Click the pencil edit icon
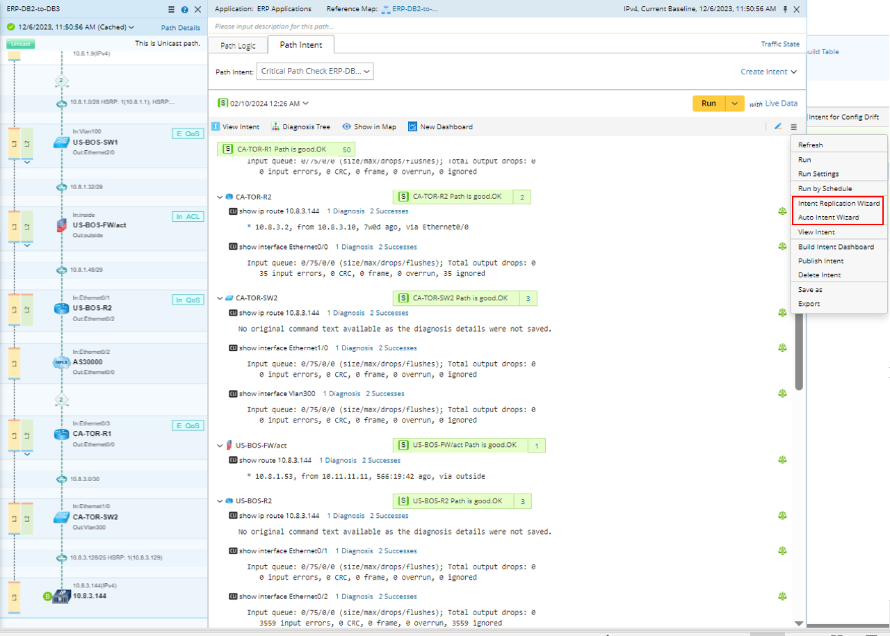Image resolution: width=890 pixels, height=636 pixels. (778, 127)
